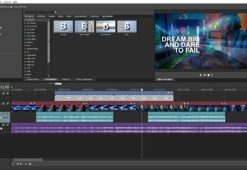Switch to the Wipes filter tab
This screenshot has height=170, width=247.
coord(61,16)
